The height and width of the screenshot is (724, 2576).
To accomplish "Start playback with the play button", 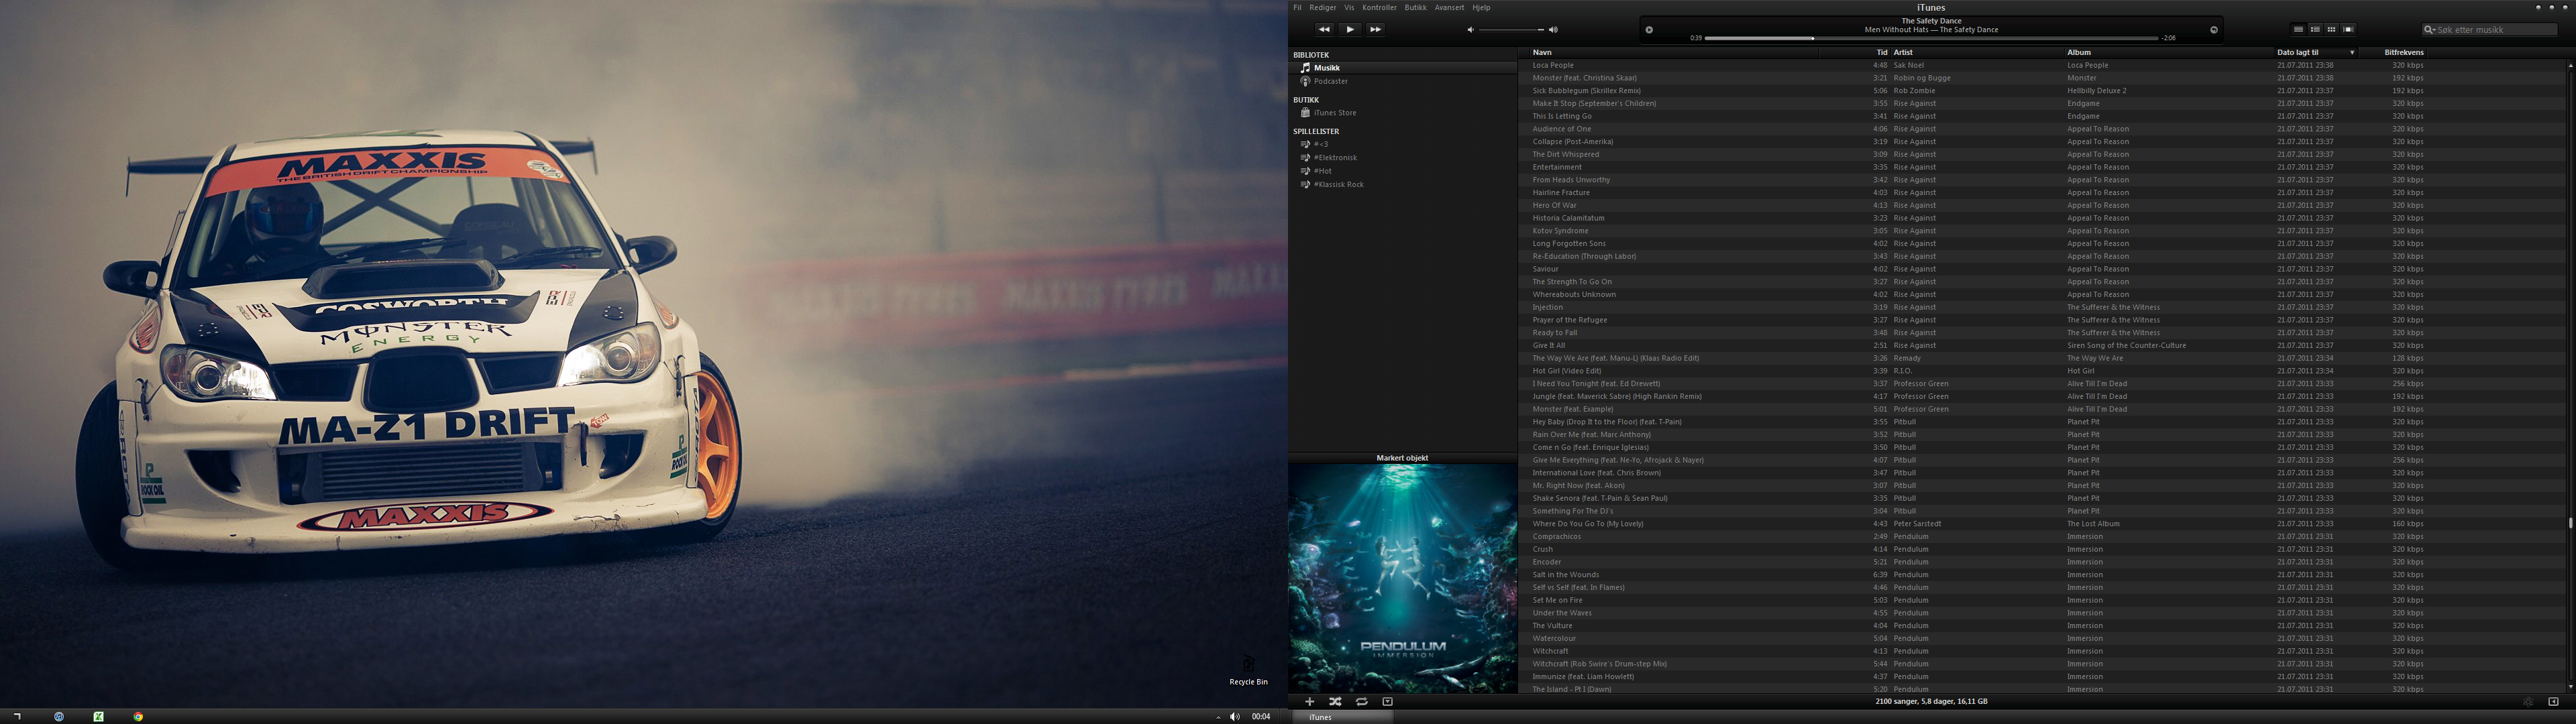I will pyautogui.click(x=1349, y=30).
